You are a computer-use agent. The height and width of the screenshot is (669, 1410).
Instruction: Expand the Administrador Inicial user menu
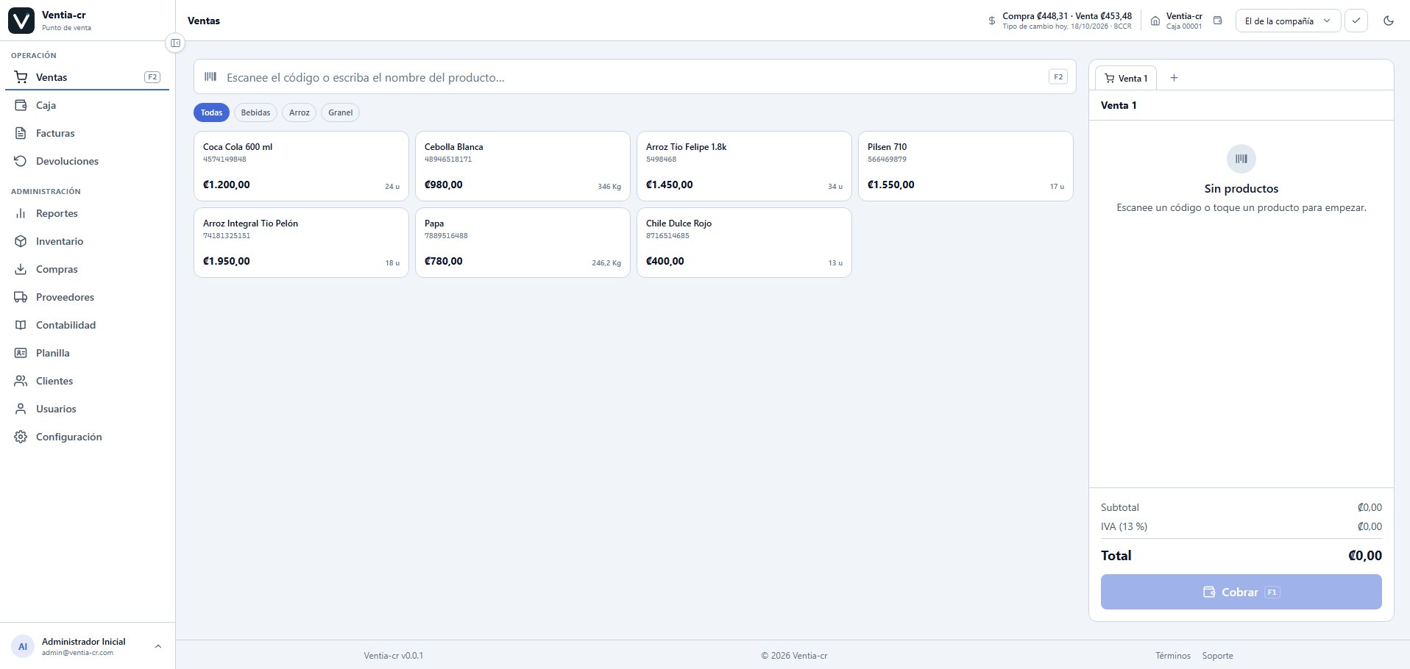point(88,646)
